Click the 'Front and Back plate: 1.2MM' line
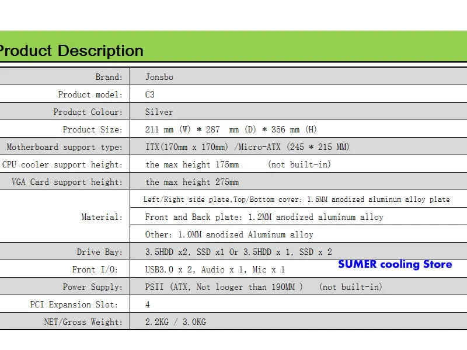Image resolution: width=467 pixels, height=350 pixels. 264,217
